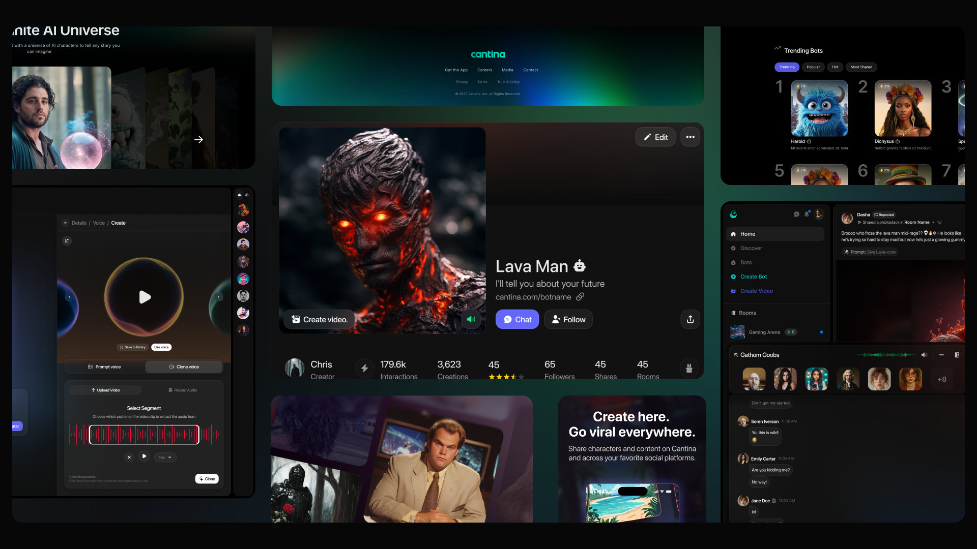The height and width of the screenshot is (549, 977).
Task: Click back arrow beside Details breadcrumb
Action: point(66,223)
